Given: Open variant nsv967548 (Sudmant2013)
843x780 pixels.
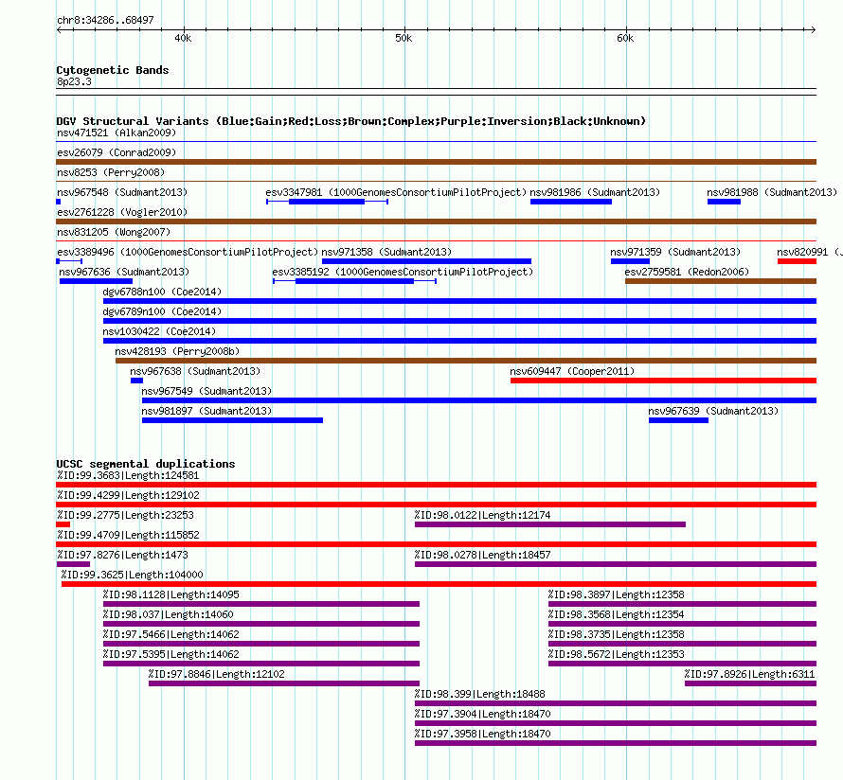Looking at the screenshot, I should point(122,192).
